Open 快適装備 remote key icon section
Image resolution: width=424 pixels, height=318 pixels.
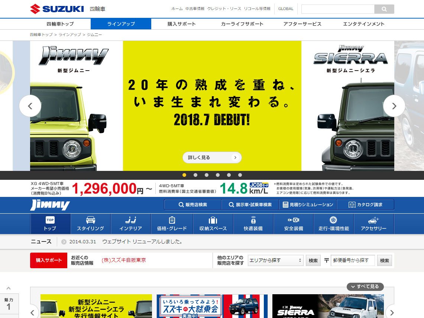(253, 224)
